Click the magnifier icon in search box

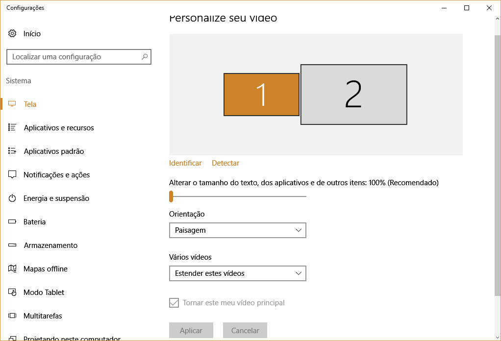click(x=145, y=56)
